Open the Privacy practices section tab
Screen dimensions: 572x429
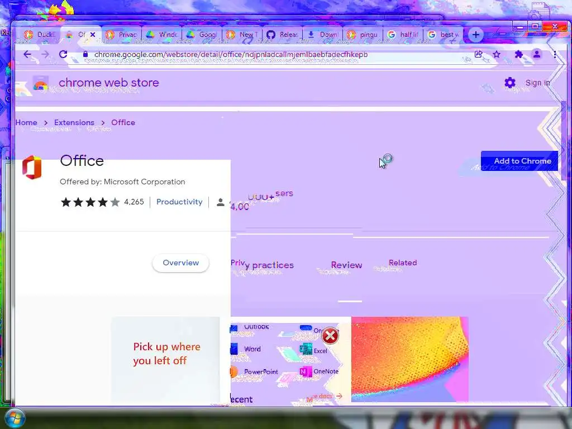coord(262,264)
